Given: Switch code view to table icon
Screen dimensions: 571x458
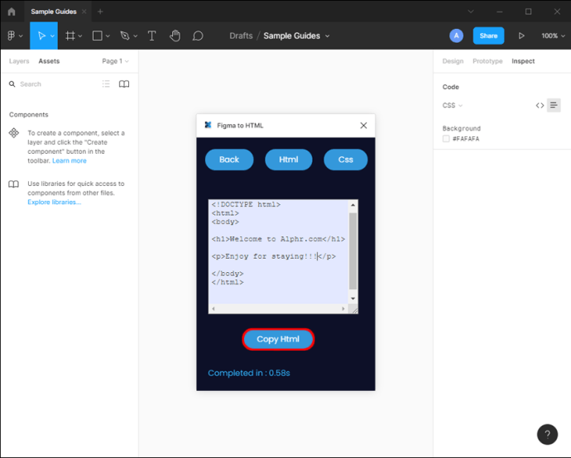Looking at the screenshot, I should point(554,106).
